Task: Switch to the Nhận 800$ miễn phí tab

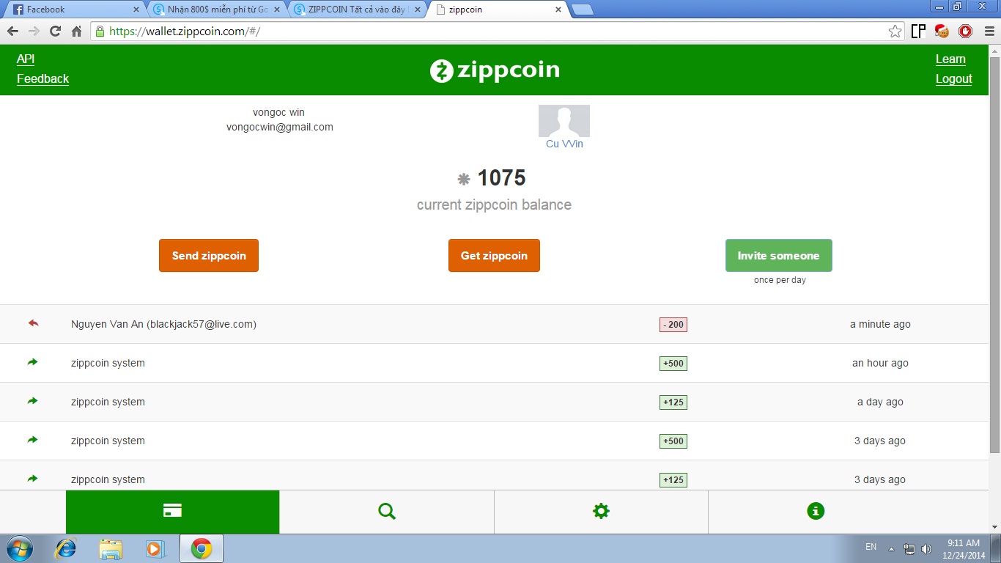Action: (215, 10)
